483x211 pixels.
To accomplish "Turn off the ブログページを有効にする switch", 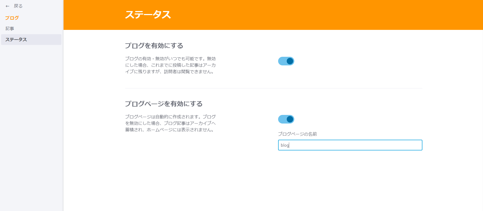I will coord(286,119).
